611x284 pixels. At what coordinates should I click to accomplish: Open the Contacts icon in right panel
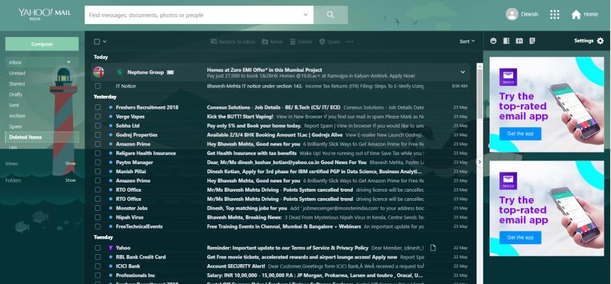[493, 40]
